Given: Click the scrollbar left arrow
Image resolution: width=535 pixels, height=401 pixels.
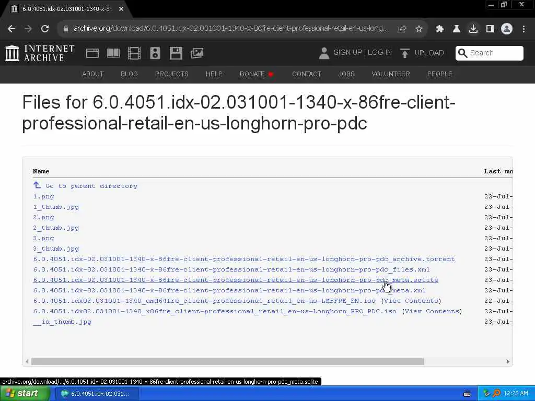Looking at the screenshot, I should pyautogui.click(x=27, y=361).
